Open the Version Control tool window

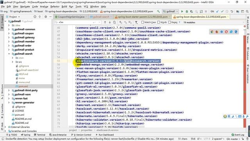click(81, 135)
